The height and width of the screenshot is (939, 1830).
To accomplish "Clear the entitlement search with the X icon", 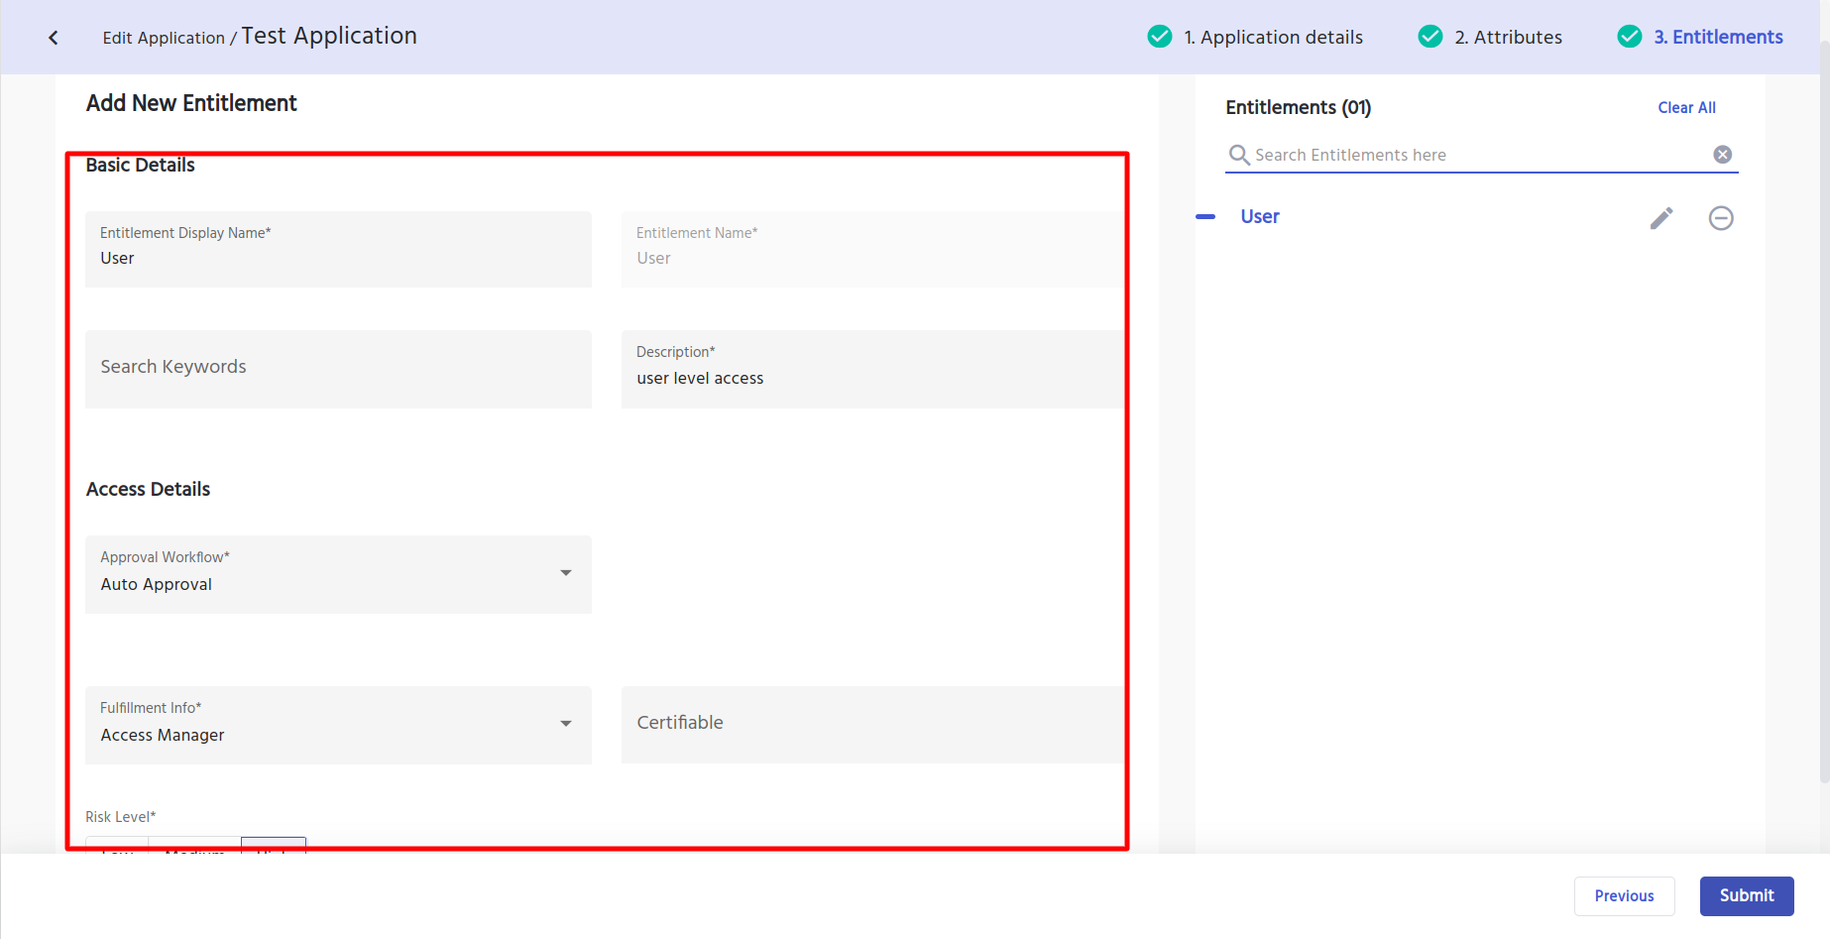I will pos(1723,155).
